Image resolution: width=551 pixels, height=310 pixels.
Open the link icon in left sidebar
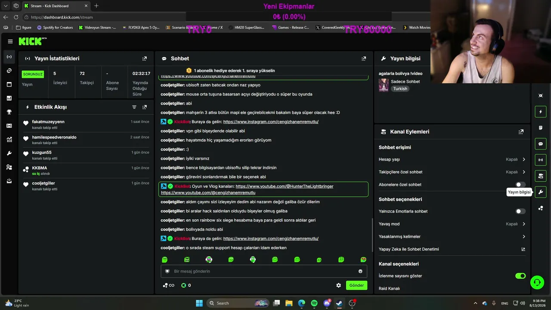9,71
